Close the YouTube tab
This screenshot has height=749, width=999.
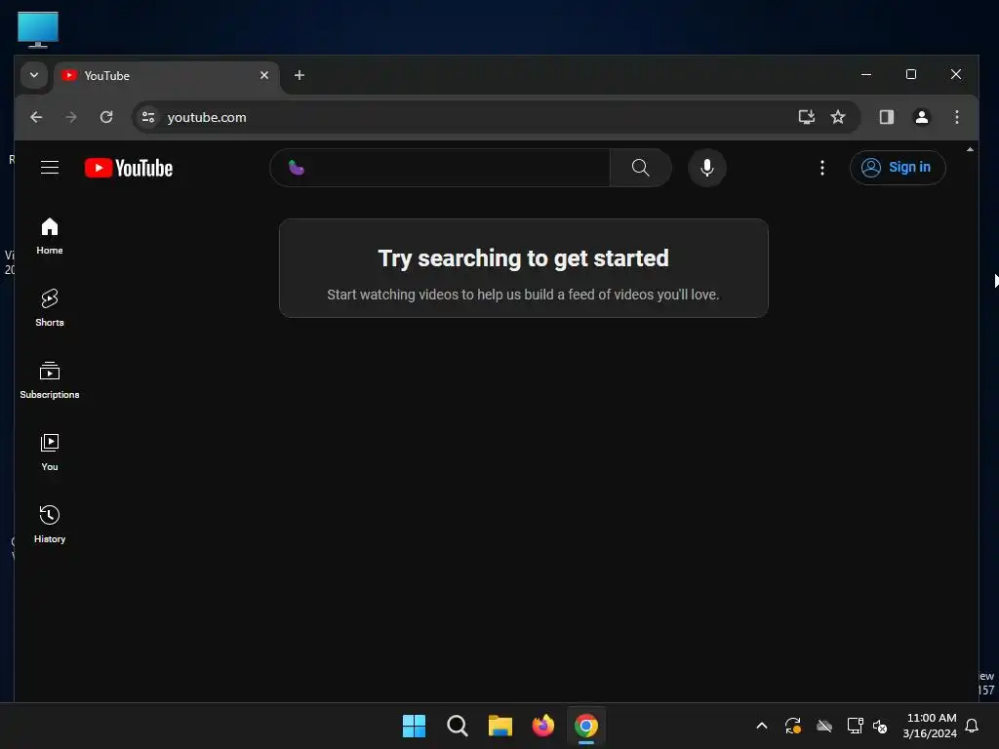tap(264, 75)
